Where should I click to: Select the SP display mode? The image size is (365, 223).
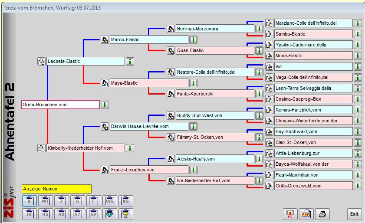93,214
